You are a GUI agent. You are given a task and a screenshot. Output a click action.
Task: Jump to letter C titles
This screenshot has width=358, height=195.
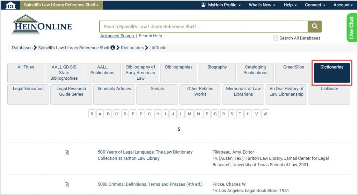pos(116,114)
